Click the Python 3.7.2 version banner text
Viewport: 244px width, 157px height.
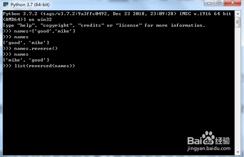tap(117, 14)
